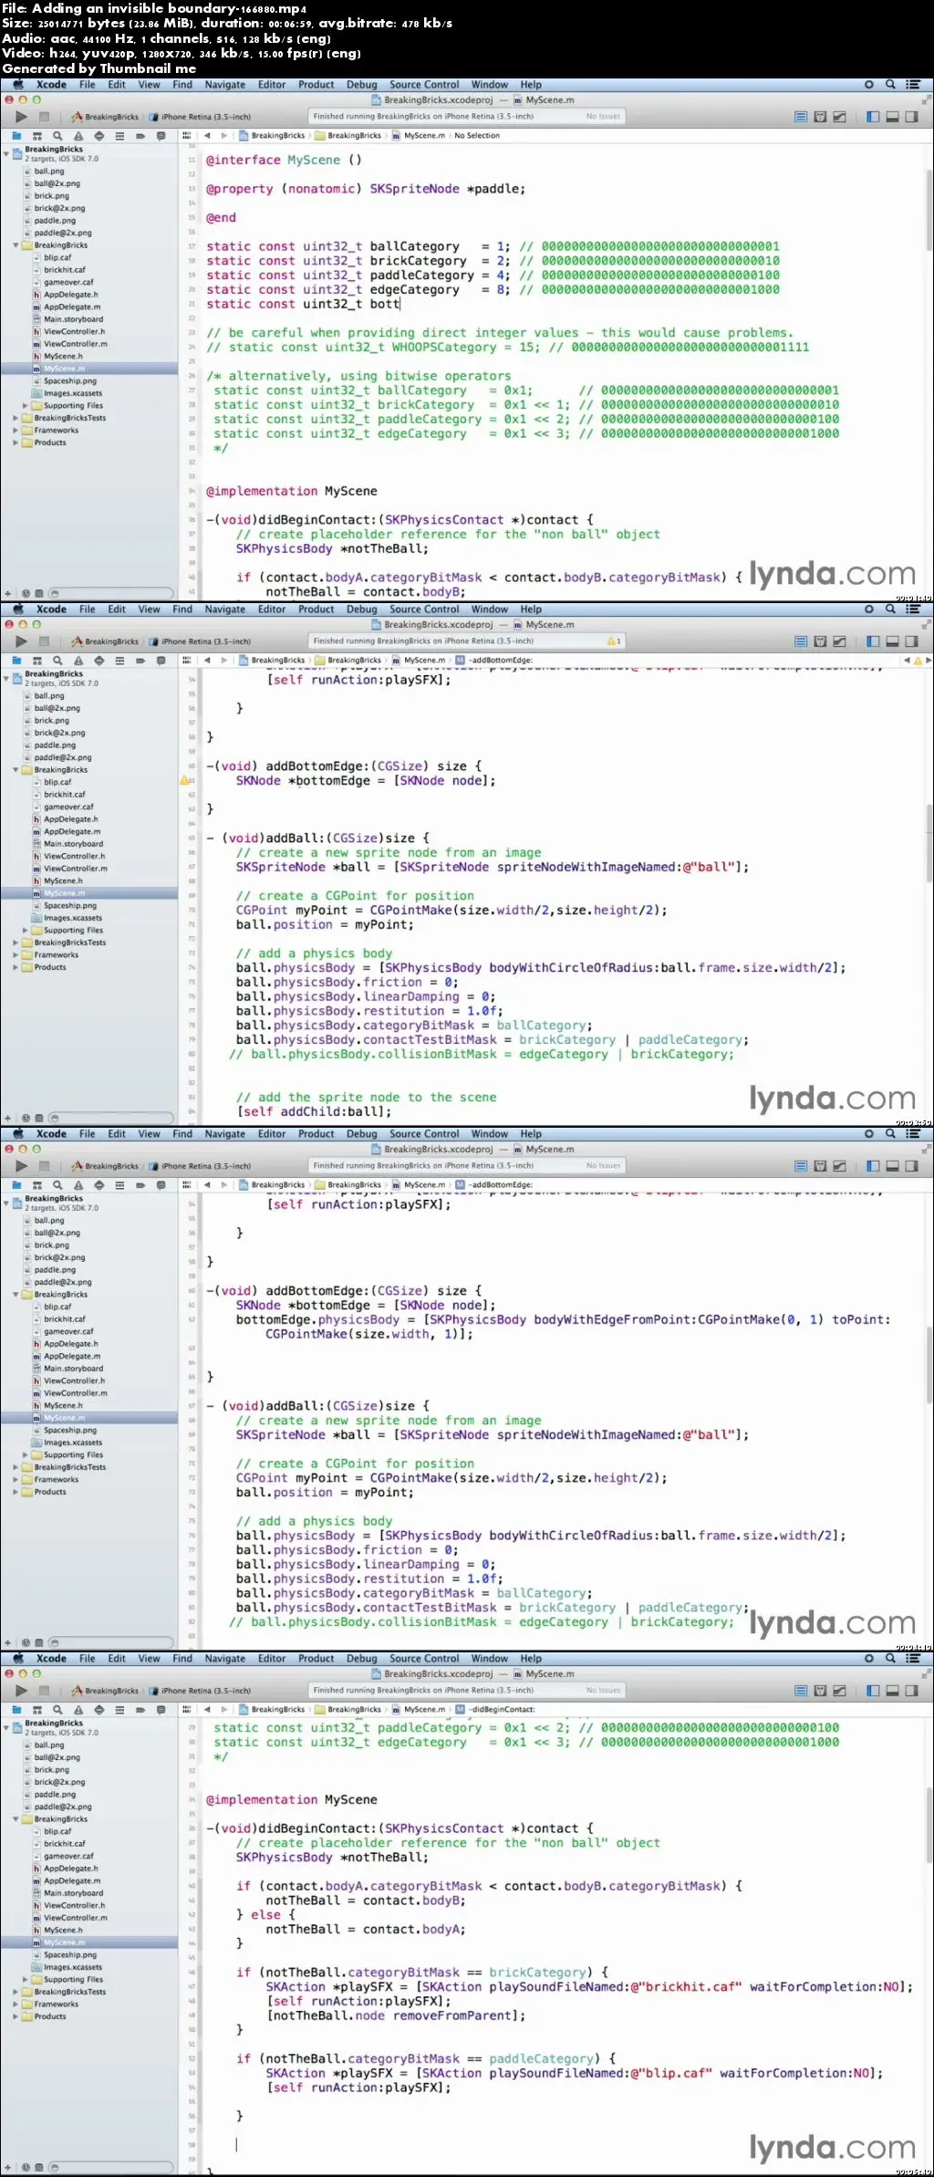Expand BreakingBricksTests in the first frame
Screen dimensions: 934x2177
pyautogui.click(x=16, y=418)
